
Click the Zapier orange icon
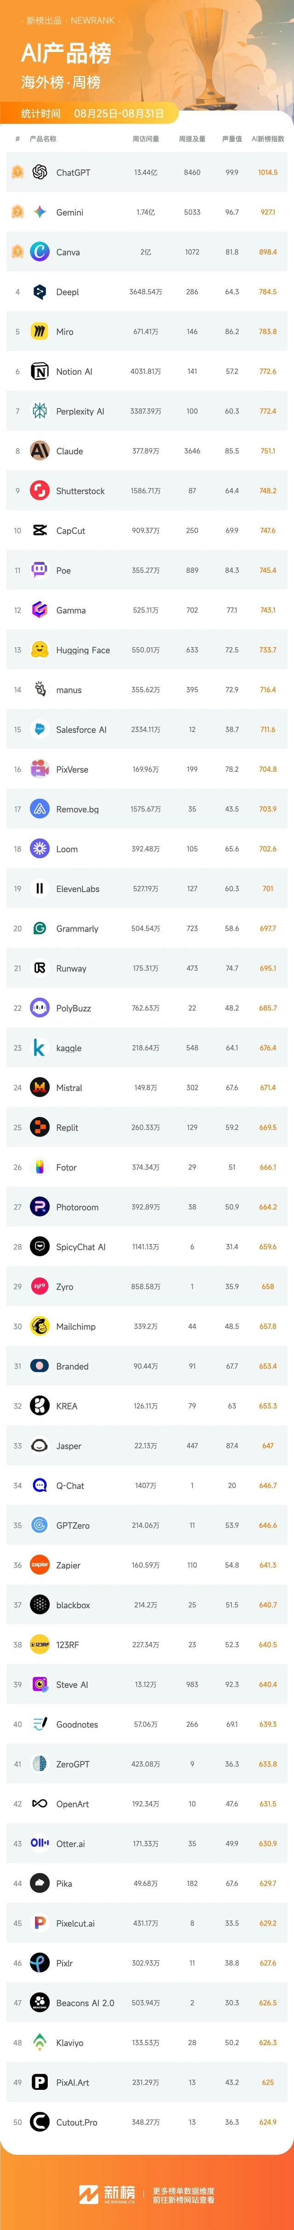tap(40, 1565)
